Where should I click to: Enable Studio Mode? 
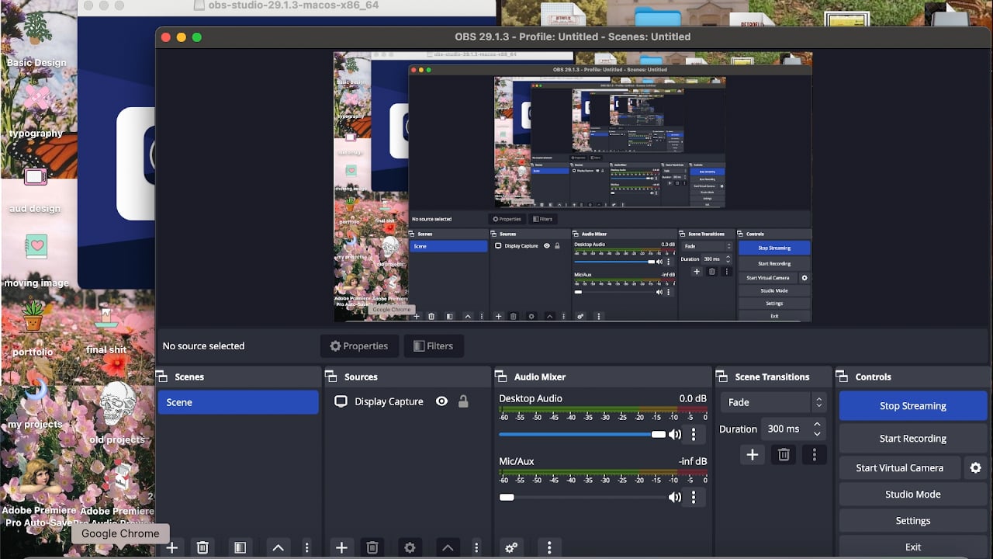(x=913, y=495)
